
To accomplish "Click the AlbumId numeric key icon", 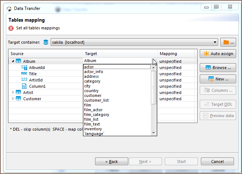I will point(24,68).
